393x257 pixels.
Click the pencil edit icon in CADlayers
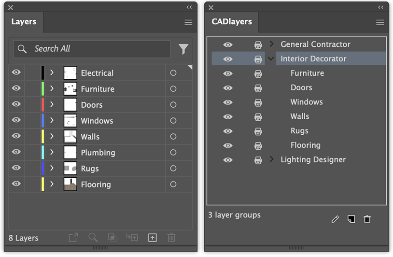pyautogui.click(x=336, y=219)
